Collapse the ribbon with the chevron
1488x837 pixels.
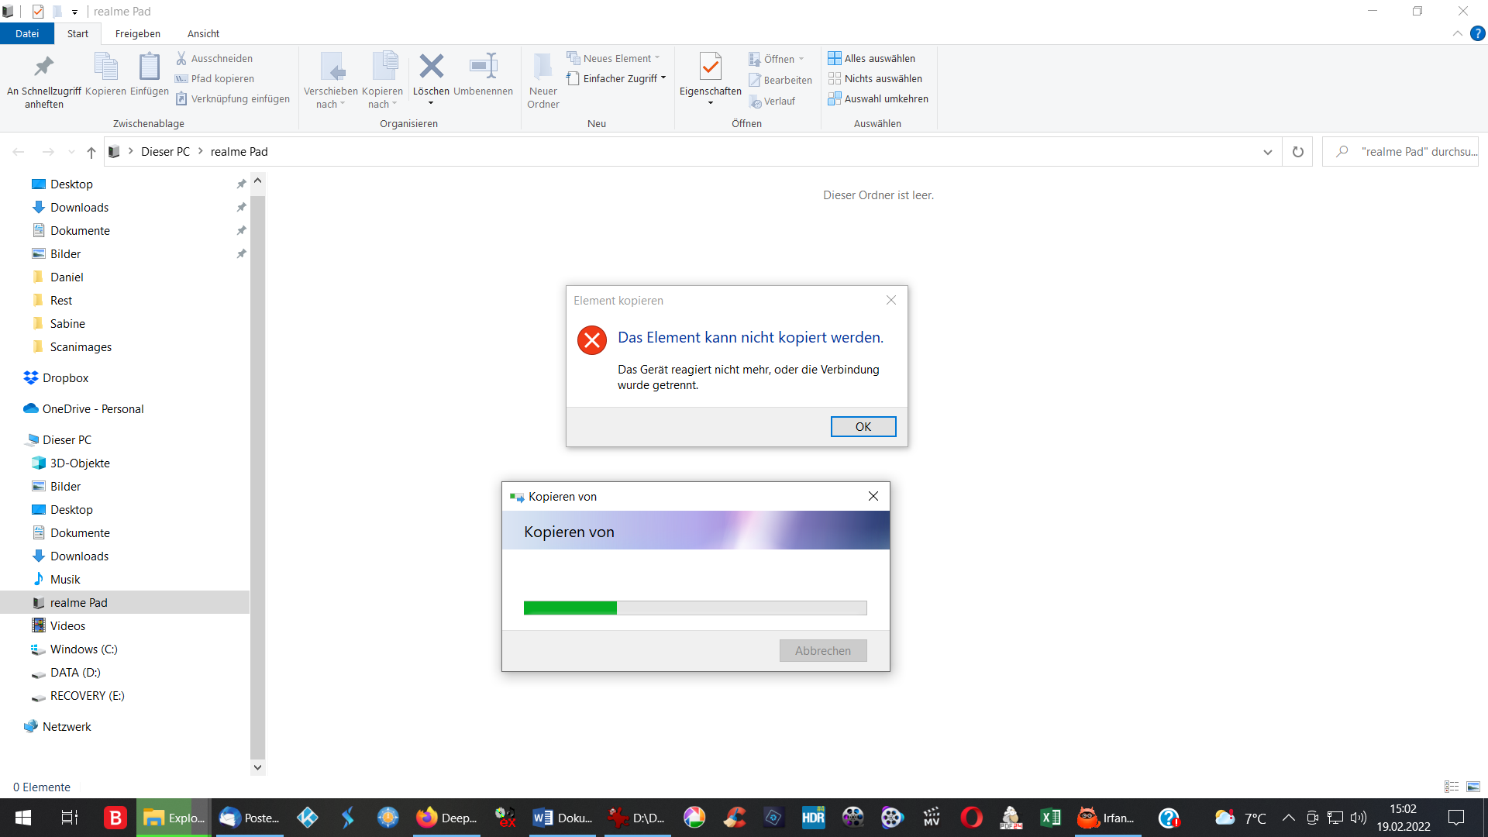tap(1457, 33)
